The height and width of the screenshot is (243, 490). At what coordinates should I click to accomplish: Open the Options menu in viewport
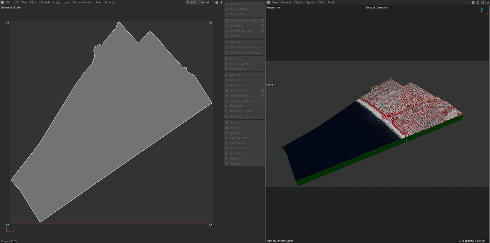(311, 2)
